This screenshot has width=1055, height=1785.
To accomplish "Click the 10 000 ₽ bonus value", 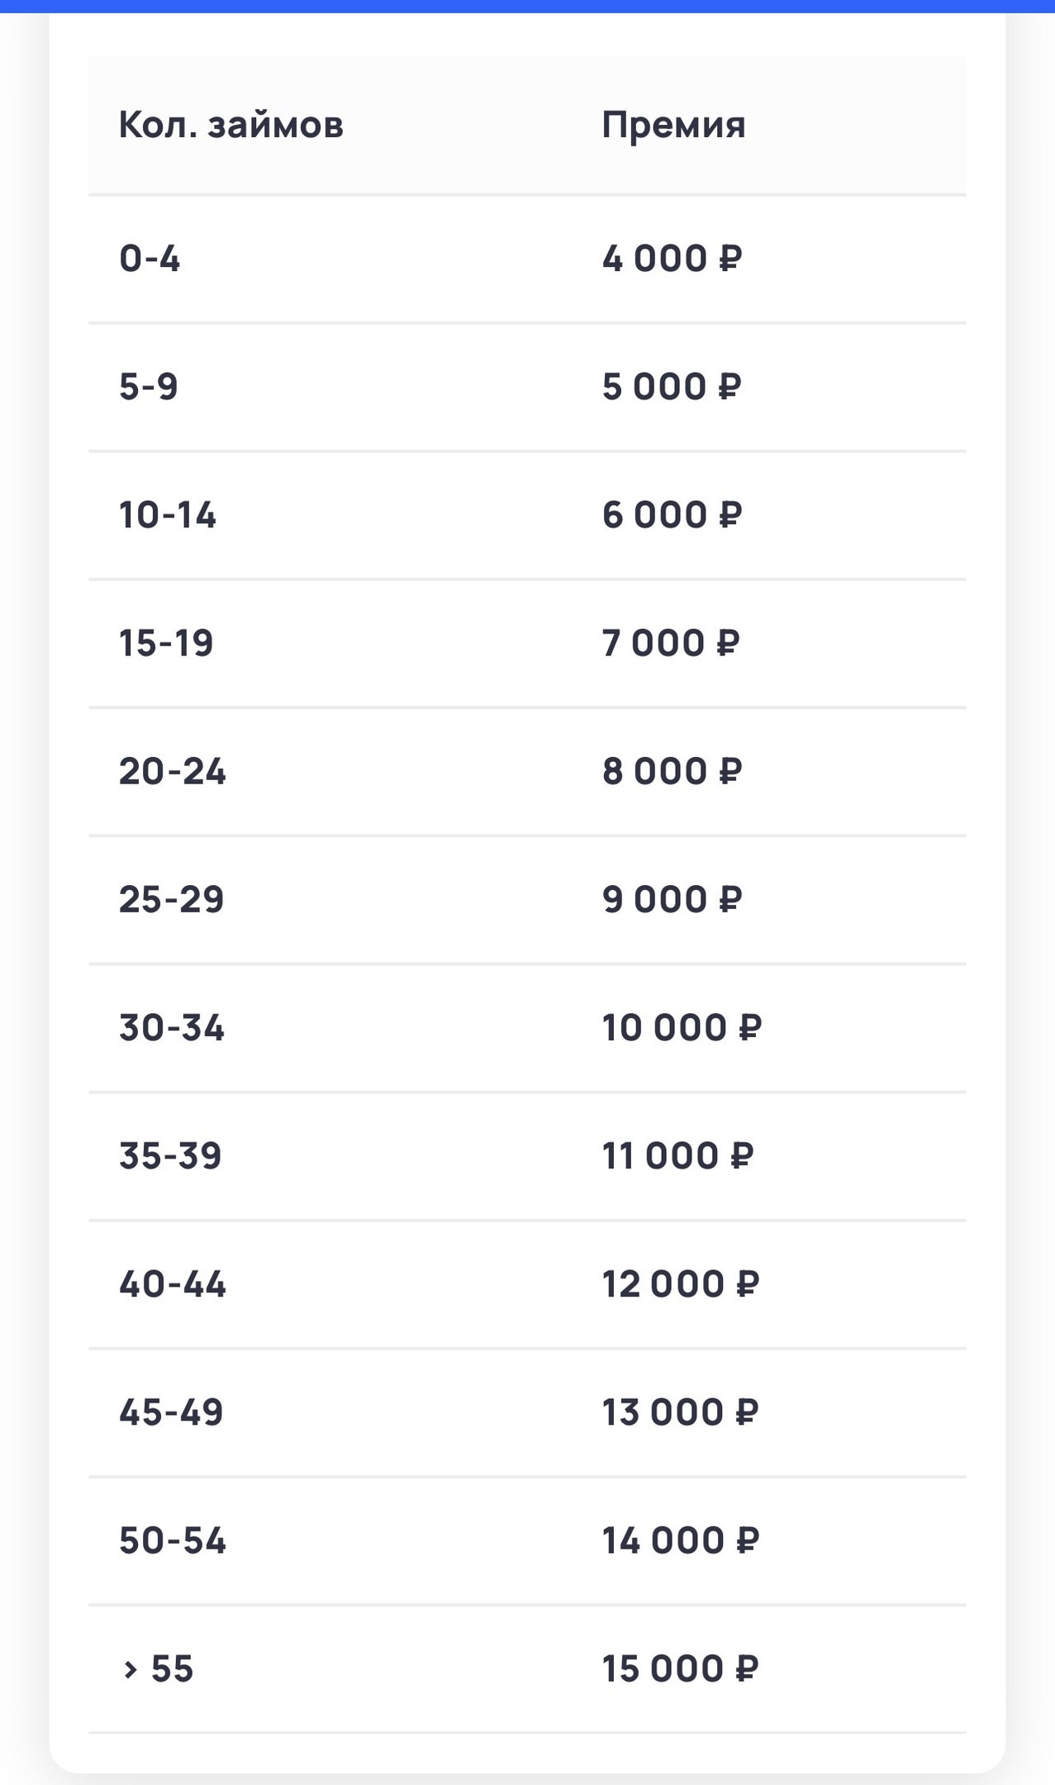I will (x=682, y=1028).
